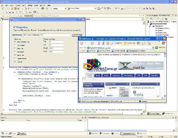Click the Stop button in Internet Explorer
This screenshot has width=178, height=138.
pos(98,43)
